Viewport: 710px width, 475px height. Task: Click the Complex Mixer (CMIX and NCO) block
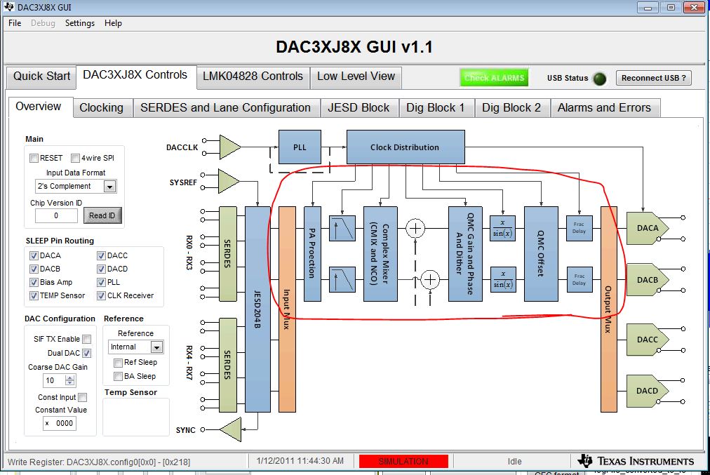[x=380, y=254]
